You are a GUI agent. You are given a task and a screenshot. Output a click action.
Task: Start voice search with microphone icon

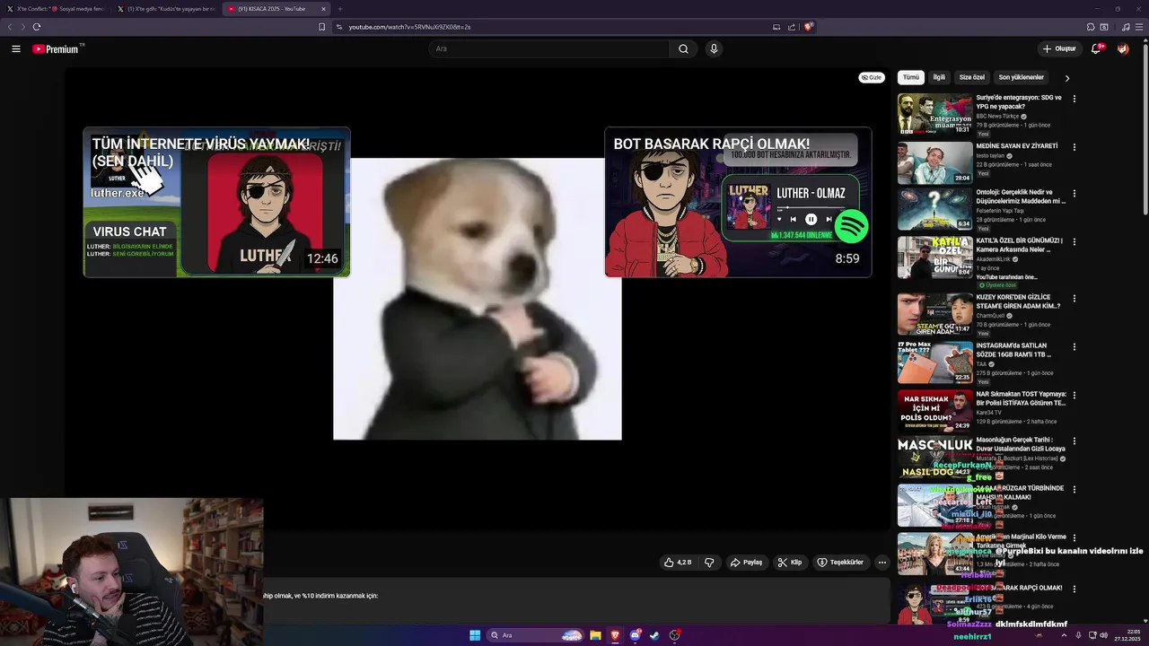[714, 48]
